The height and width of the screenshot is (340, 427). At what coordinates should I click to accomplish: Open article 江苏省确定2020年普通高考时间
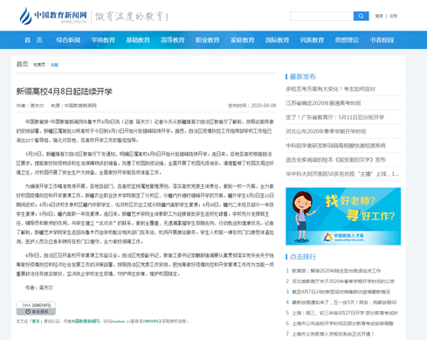click(x=323, y=103)
